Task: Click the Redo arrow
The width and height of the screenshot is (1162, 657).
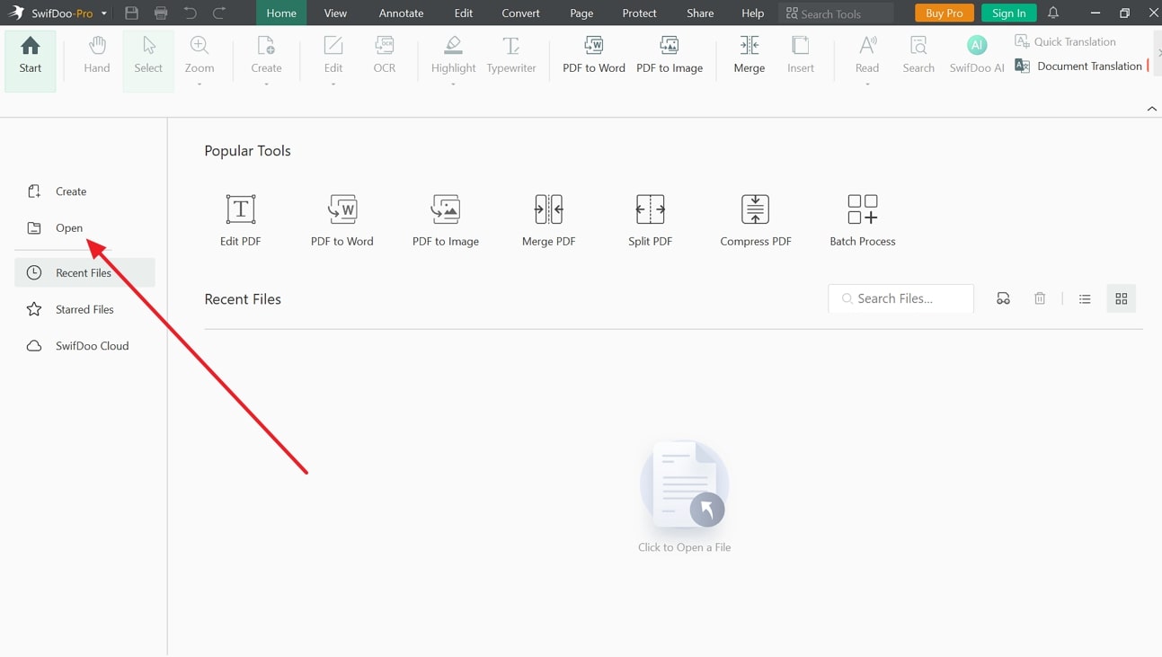Action: (220, 13)
